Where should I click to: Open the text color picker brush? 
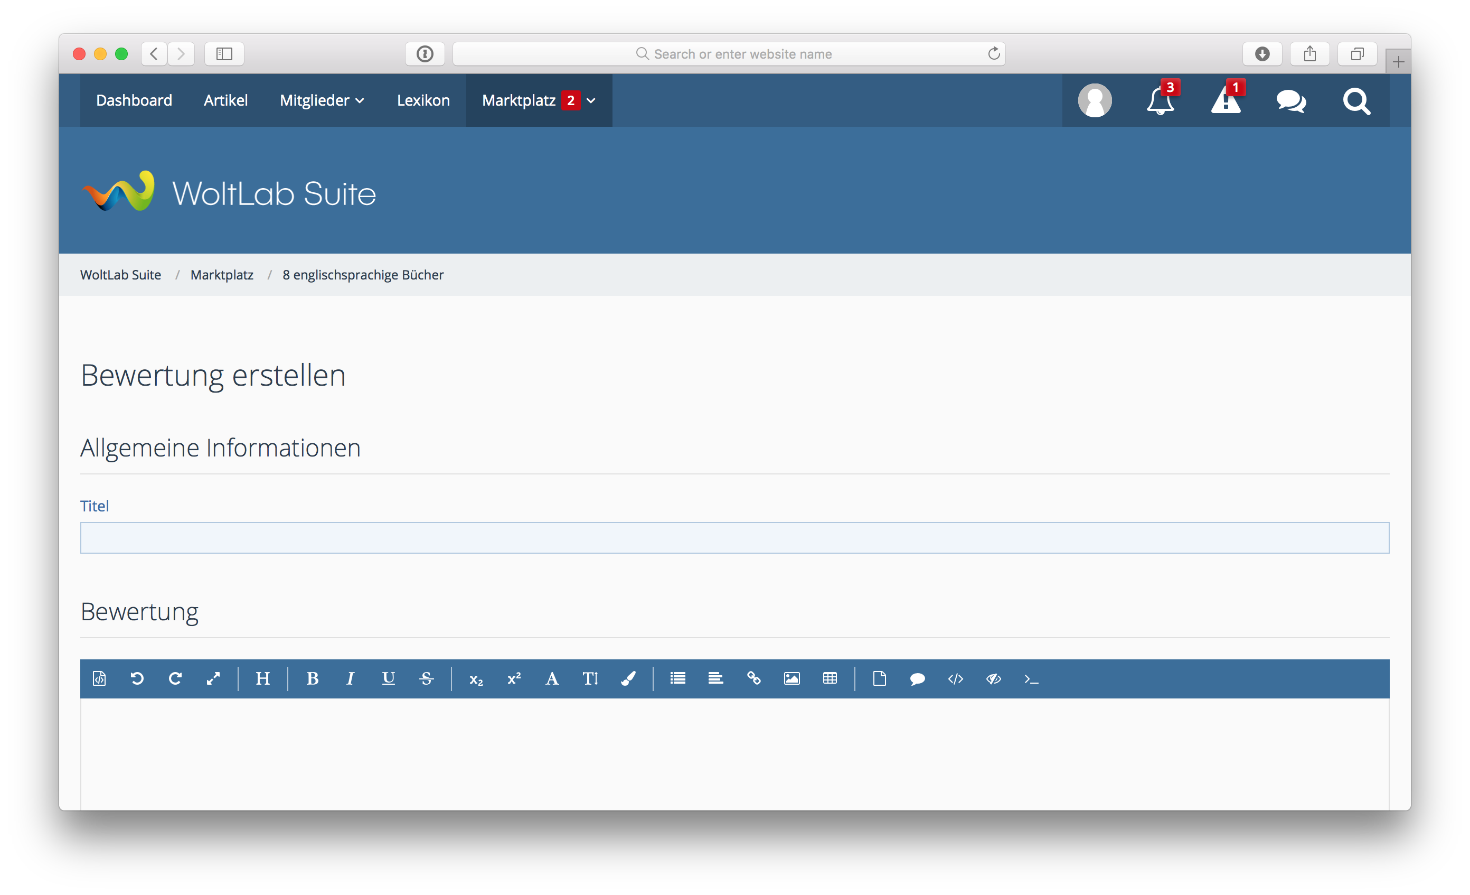628,678
